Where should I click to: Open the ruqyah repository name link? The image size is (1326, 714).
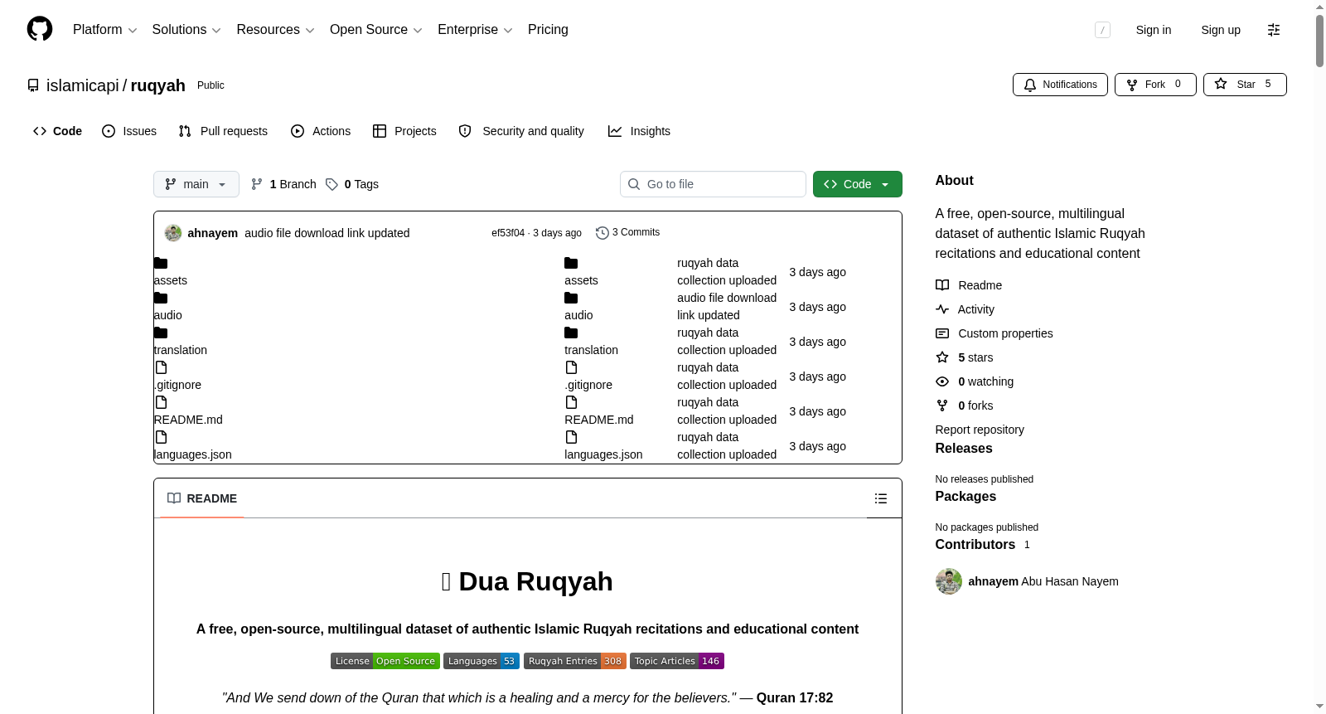point(158,85)
